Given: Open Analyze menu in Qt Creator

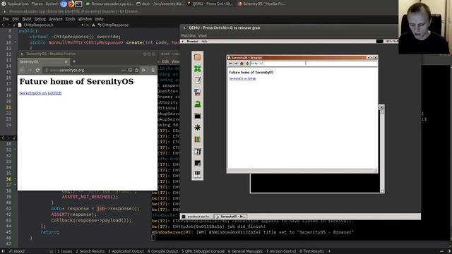Looking at the screenshot, I should click(x=56, y=19).
